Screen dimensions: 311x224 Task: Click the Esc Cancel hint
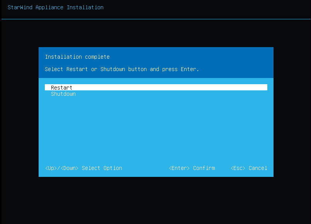(x=249, y=168)
